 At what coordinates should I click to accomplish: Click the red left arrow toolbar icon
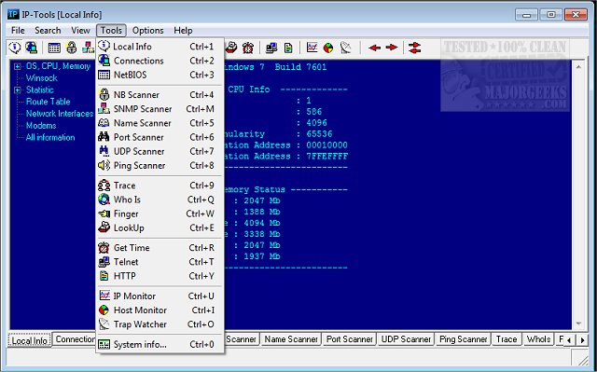(x=375, y=48)
